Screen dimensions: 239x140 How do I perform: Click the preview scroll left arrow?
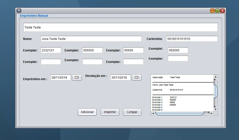tap(153, 114)
